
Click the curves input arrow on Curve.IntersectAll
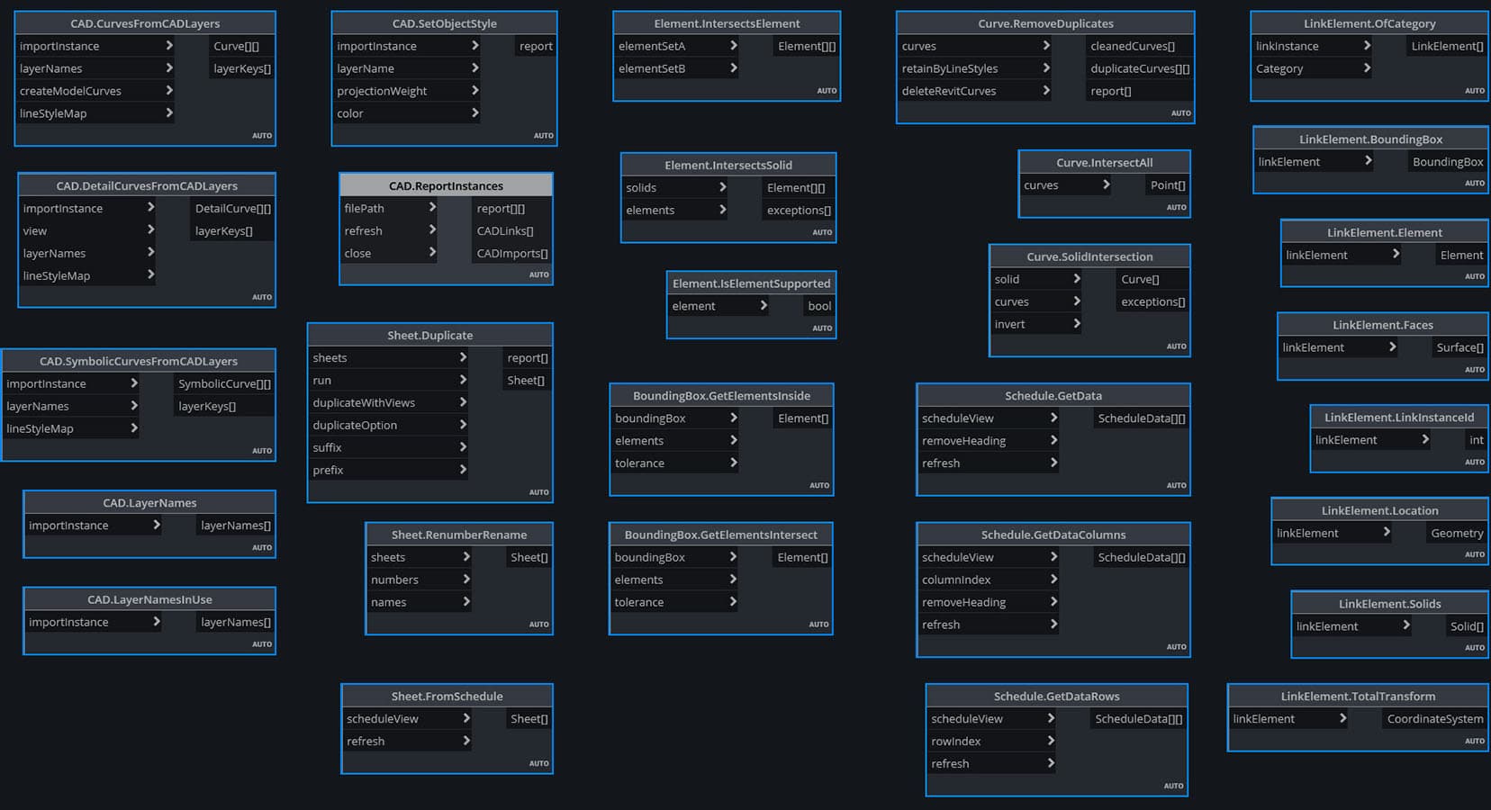coord(1105,184)
